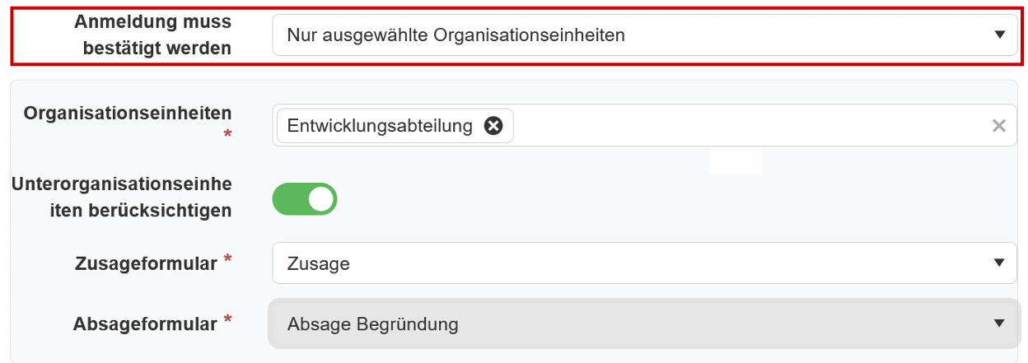Click the Zusageformular label
1028x363 pixels.
click(145, 263)
